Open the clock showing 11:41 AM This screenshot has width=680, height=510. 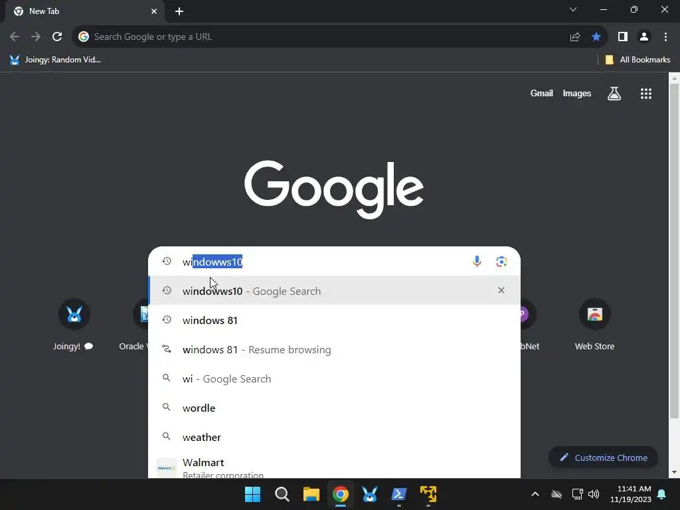point(631,494)
